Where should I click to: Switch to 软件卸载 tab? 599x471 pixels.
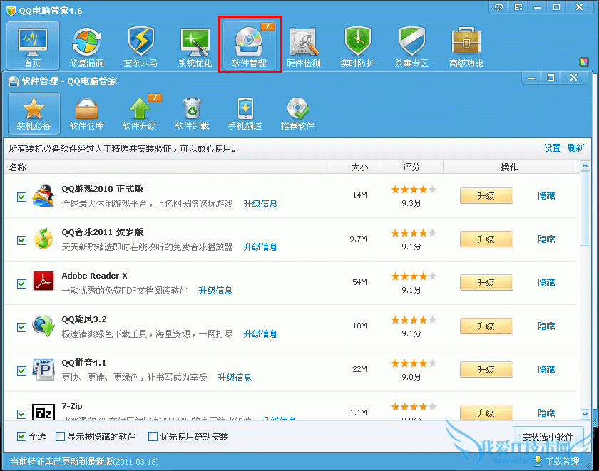[192, 113]
